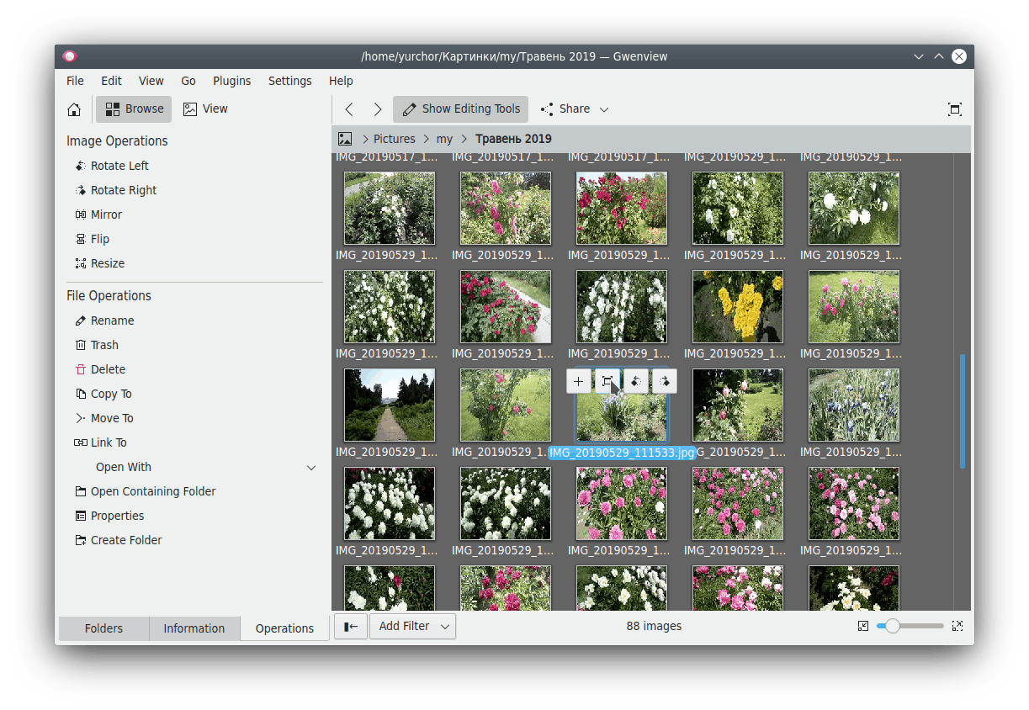Screen dimensions: 1029x710
Task: Select the Operations tab
Action: pyautogui.click(x=284, y=628)
